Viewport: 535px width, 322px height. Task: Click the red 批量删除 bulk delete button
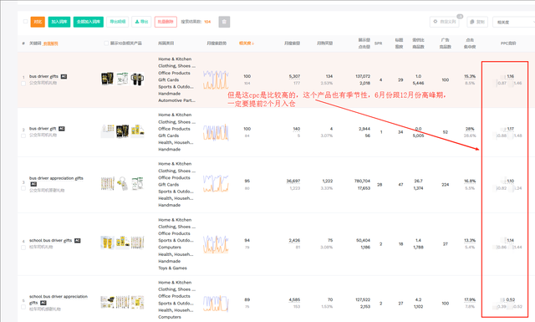(x=166, y=22)
